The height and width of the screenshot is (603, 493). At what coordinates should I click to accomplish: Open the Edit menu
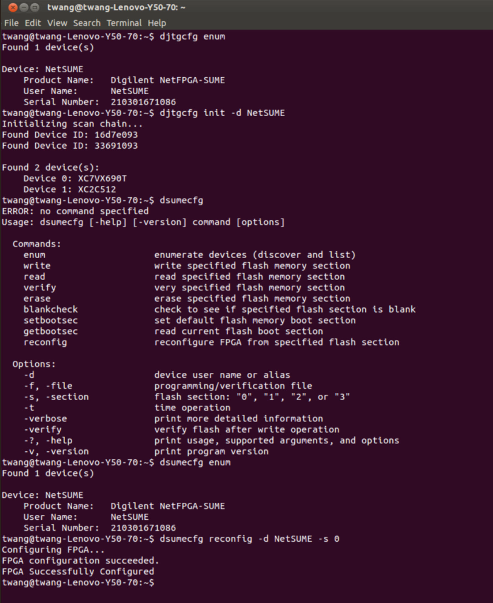(x=33, y=23)
